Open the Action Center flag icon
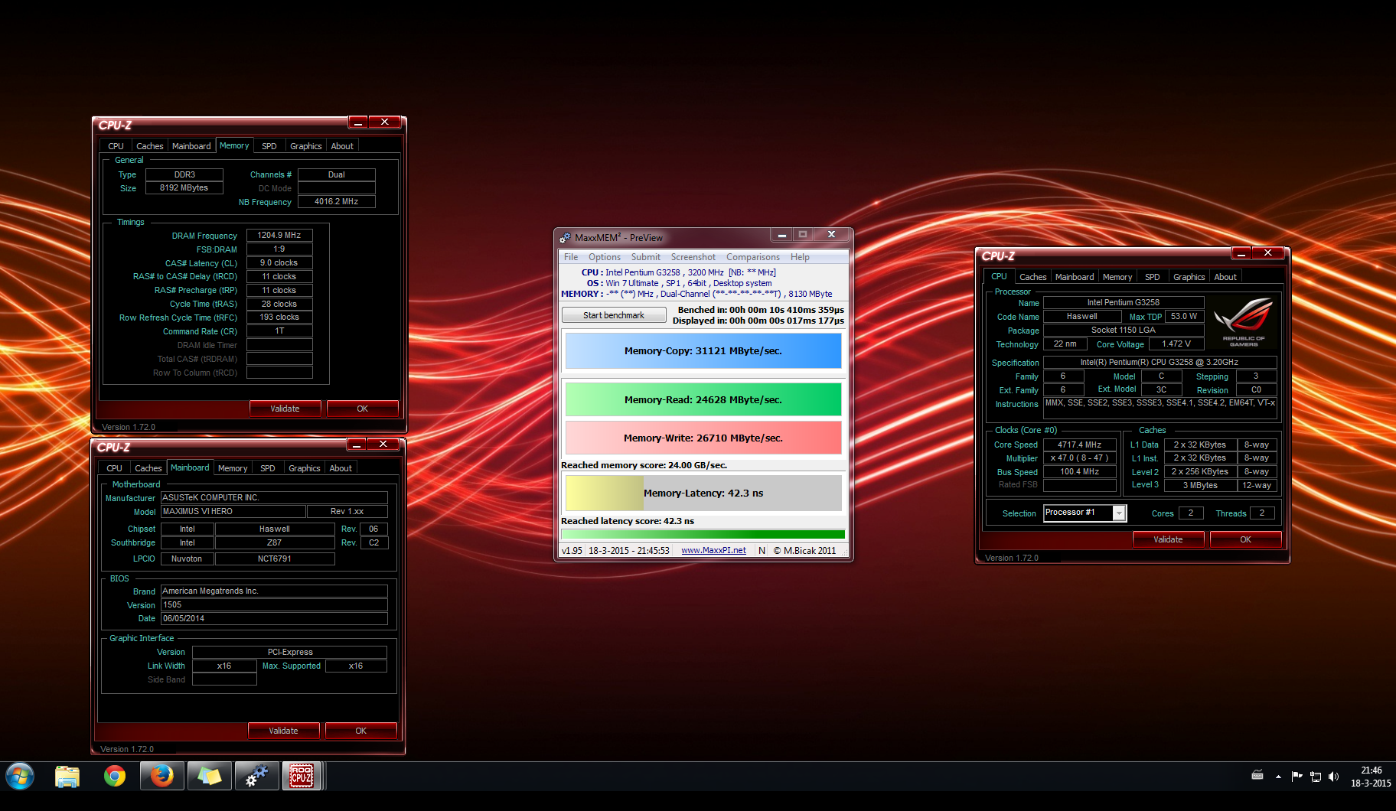The width and height of the screenshot is (1396, 811). 1297,777
